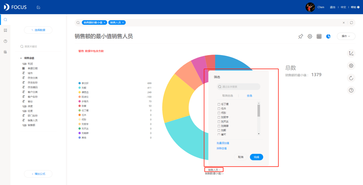Click the filter name search field

click(239, 87)
